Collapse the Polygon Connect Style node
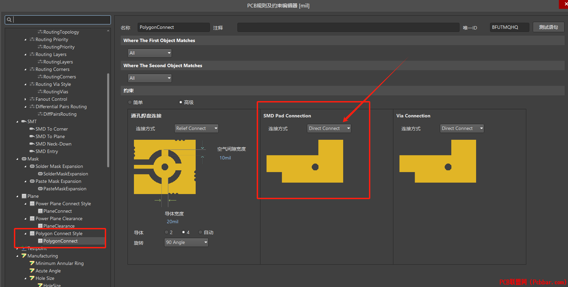Viewport: 568px width, 287px height. (x=25, y=233)
